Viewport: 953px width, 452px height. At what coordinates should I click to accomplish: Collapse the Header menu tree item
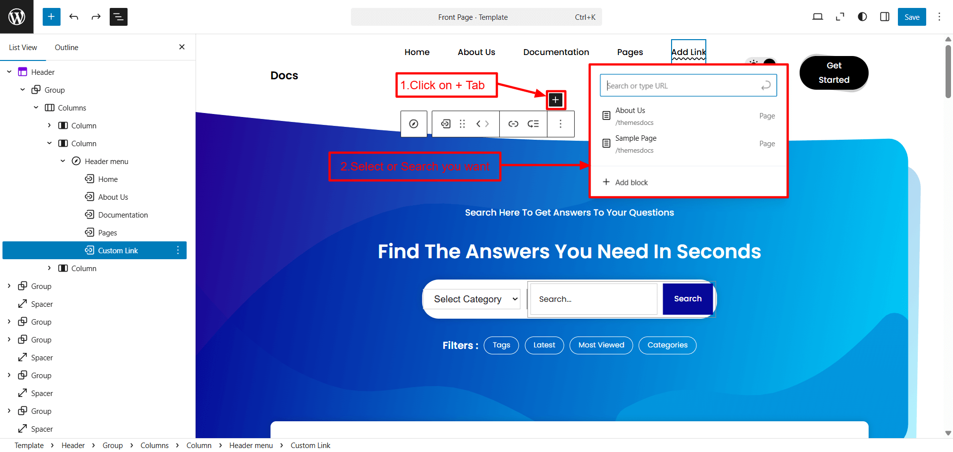click(63, 161)
